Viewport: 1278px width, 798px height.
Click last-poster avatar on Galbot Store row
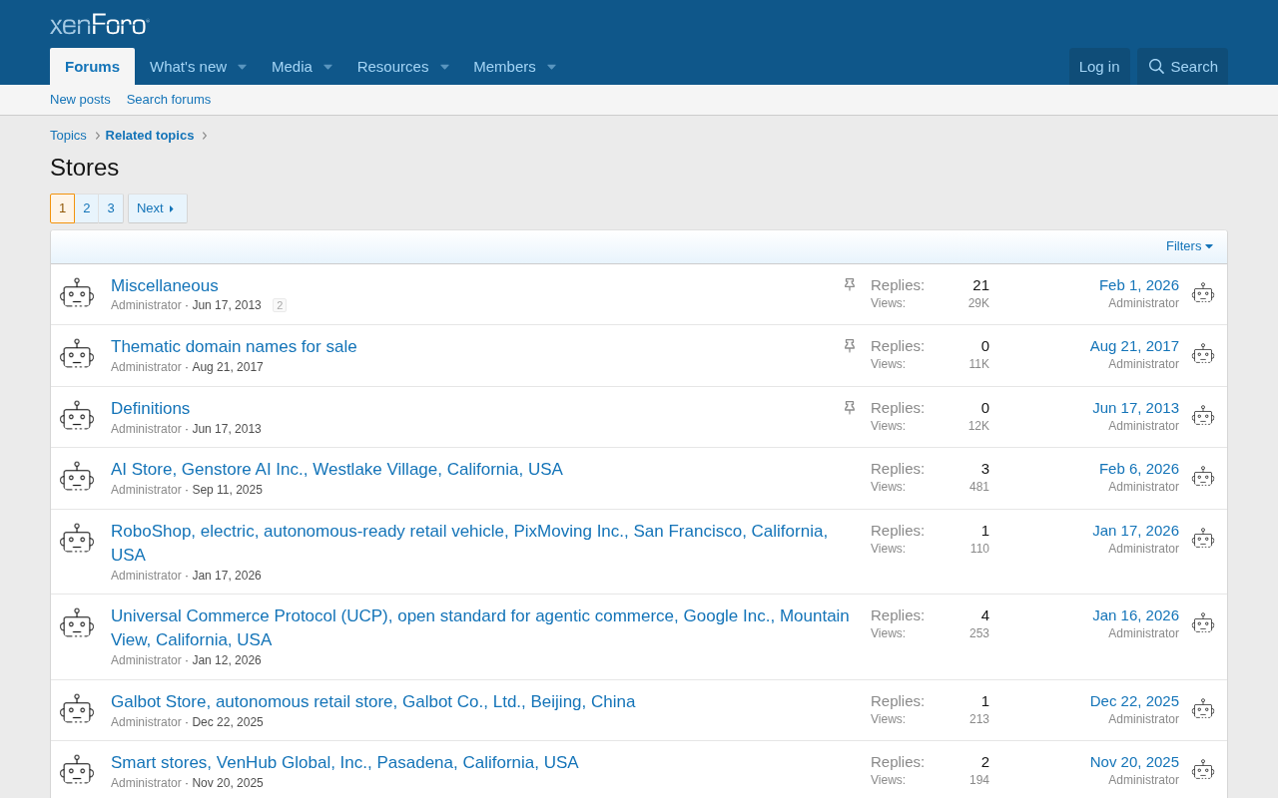click(x=1203, y=710)
